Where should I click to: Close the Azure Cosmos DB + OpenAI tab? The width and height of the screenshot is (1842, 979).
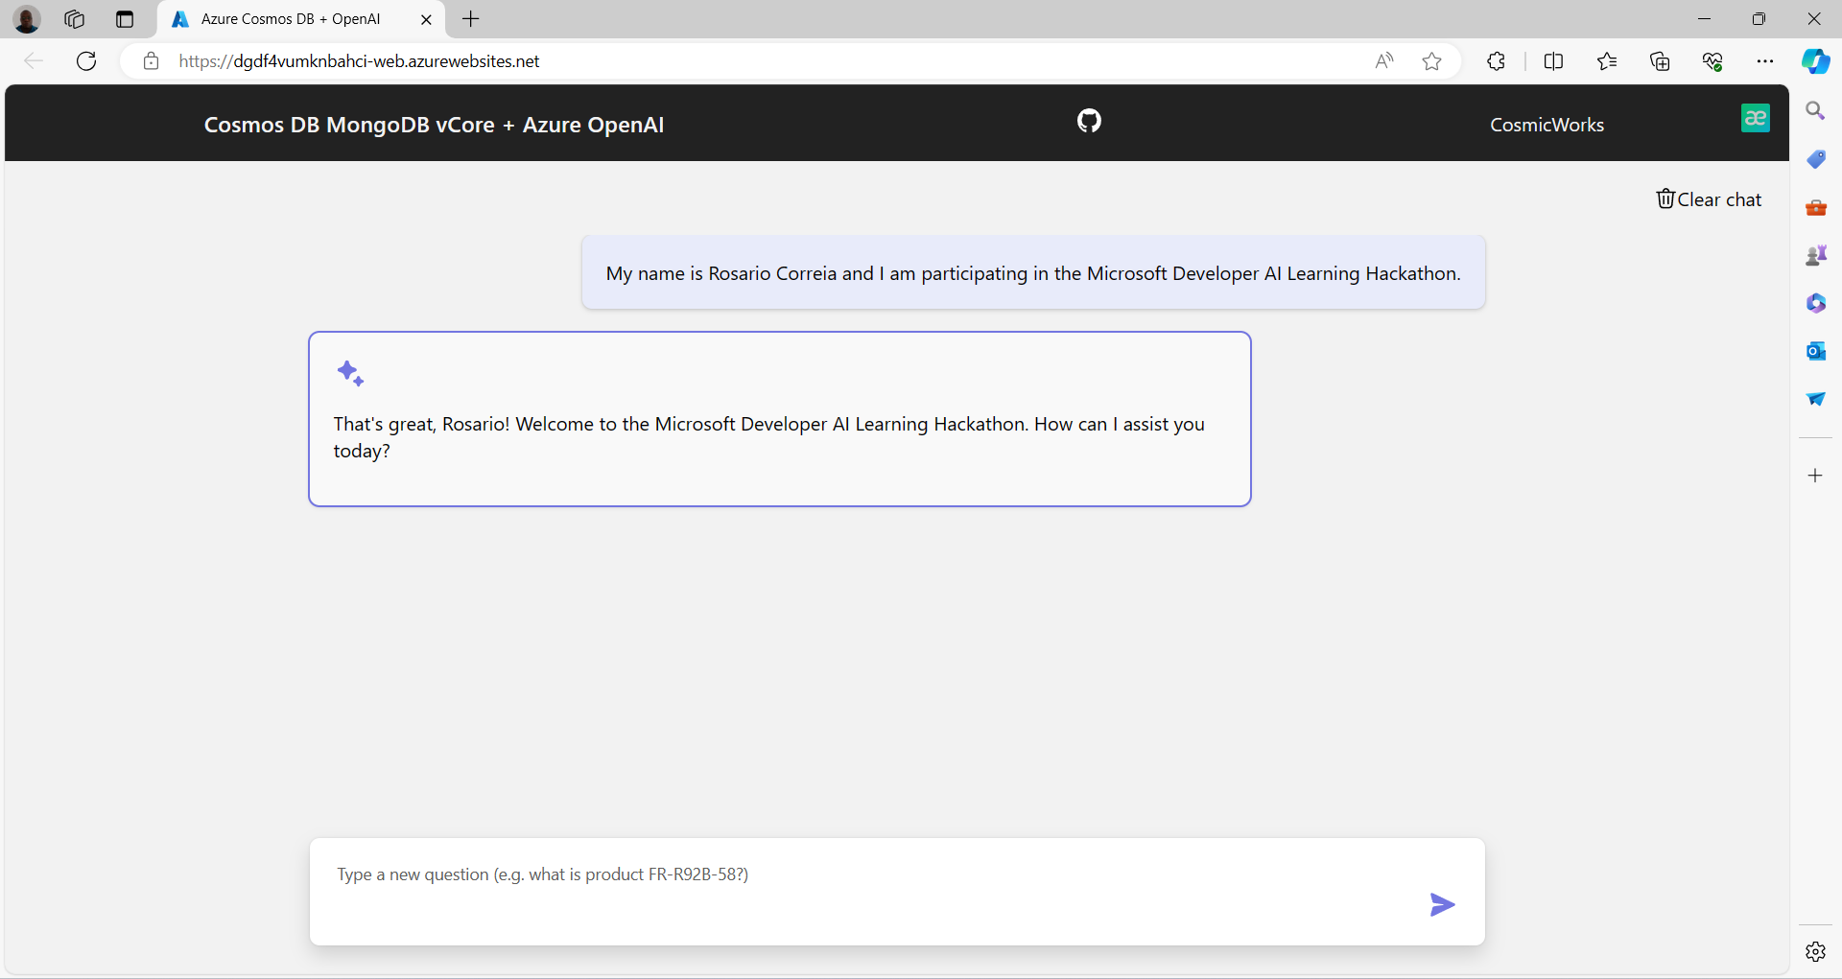point(426,19)
